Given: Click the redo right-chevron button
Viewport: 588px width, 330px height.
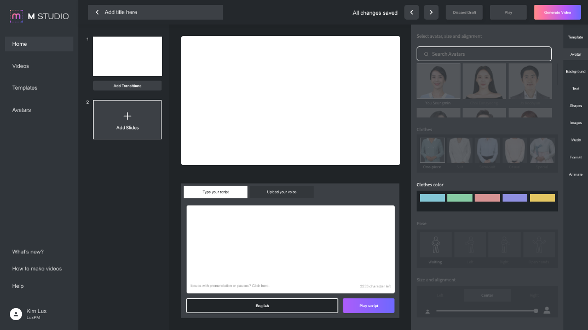Looking at the screenshot, I should click(431, 13).
